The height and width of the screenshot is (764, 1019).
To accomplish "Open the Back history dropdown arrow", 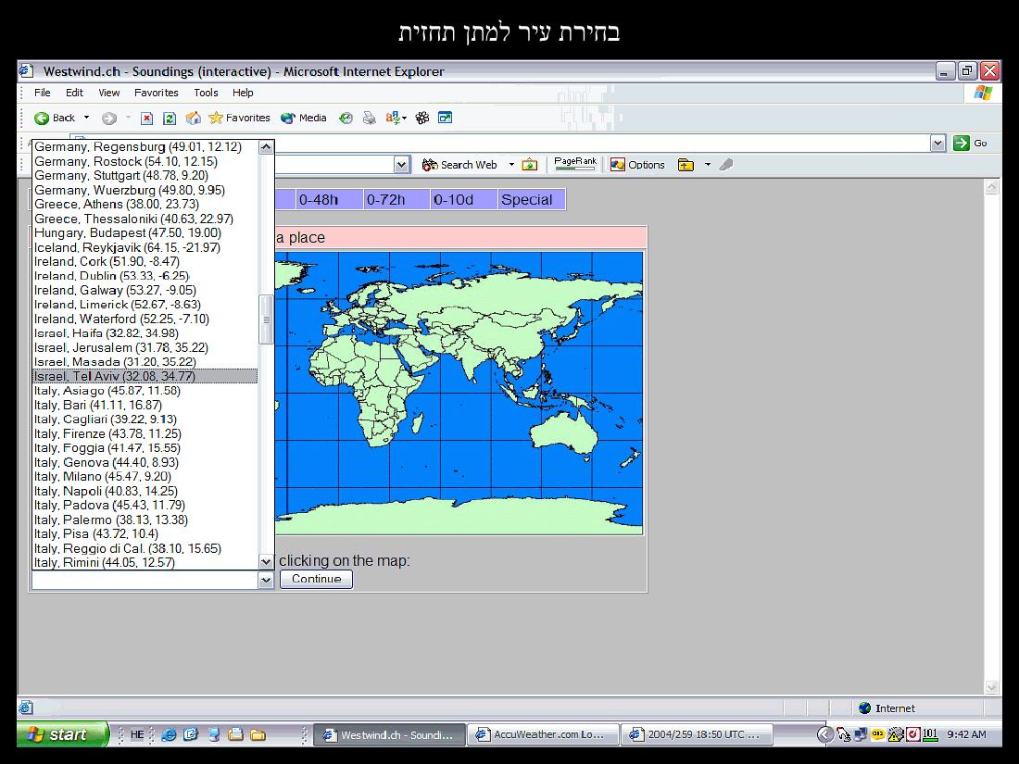I will click(x=86, y=119).
